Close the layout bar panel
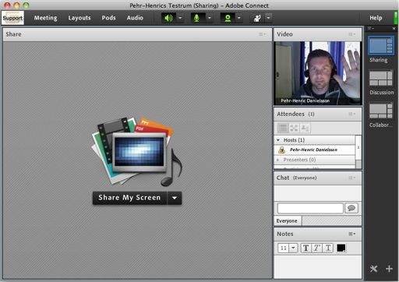Screen dimensions: 399x282 point(394,28)
